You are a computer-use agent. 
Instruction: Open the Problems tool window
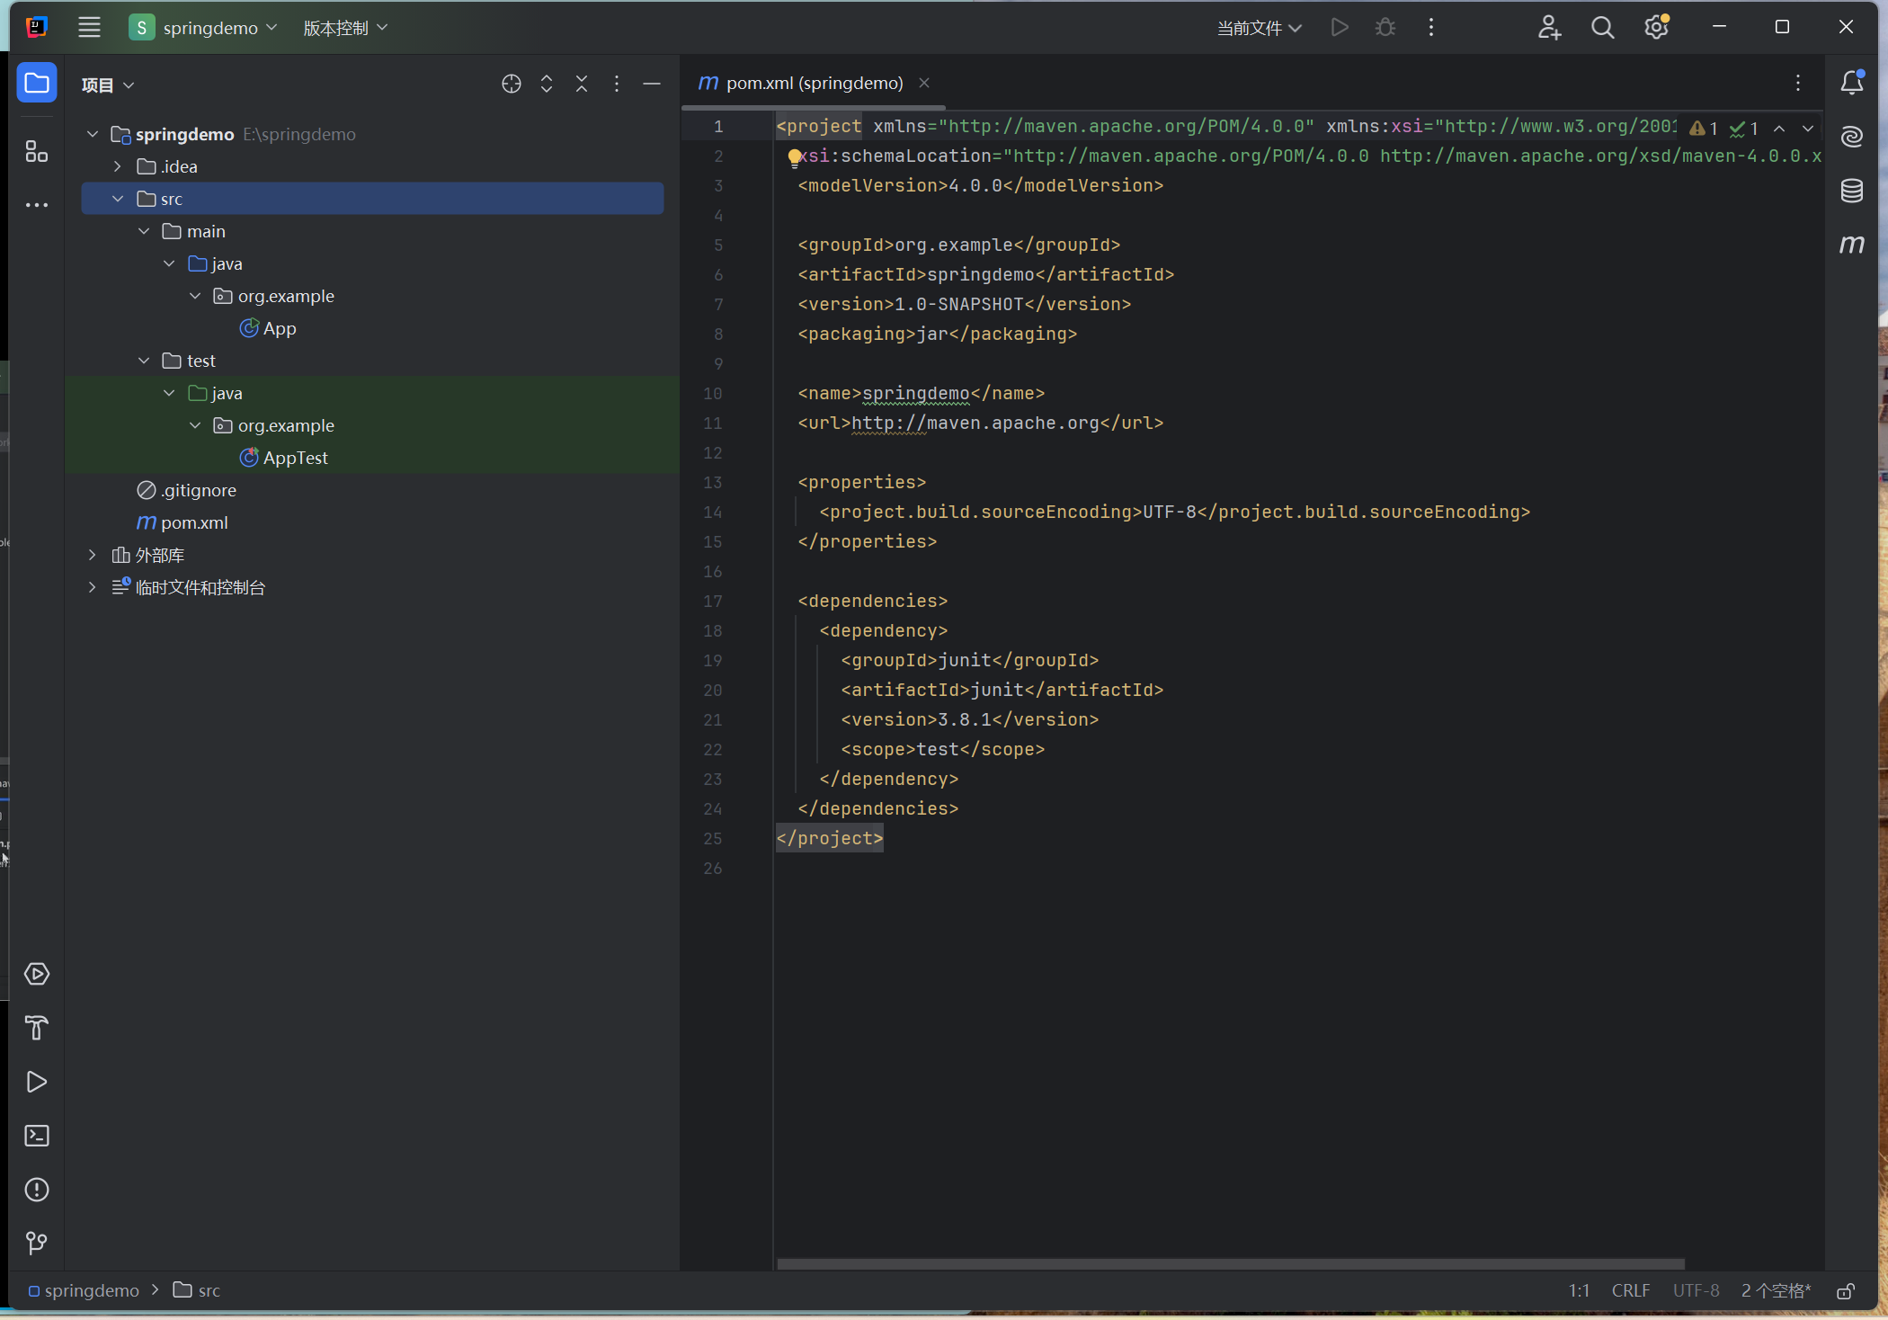37,1190
